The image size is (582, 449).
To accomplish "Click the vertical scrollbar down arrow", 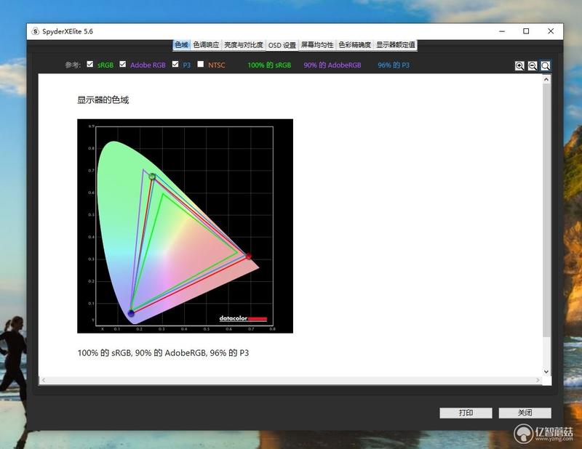I will (546, 371).
